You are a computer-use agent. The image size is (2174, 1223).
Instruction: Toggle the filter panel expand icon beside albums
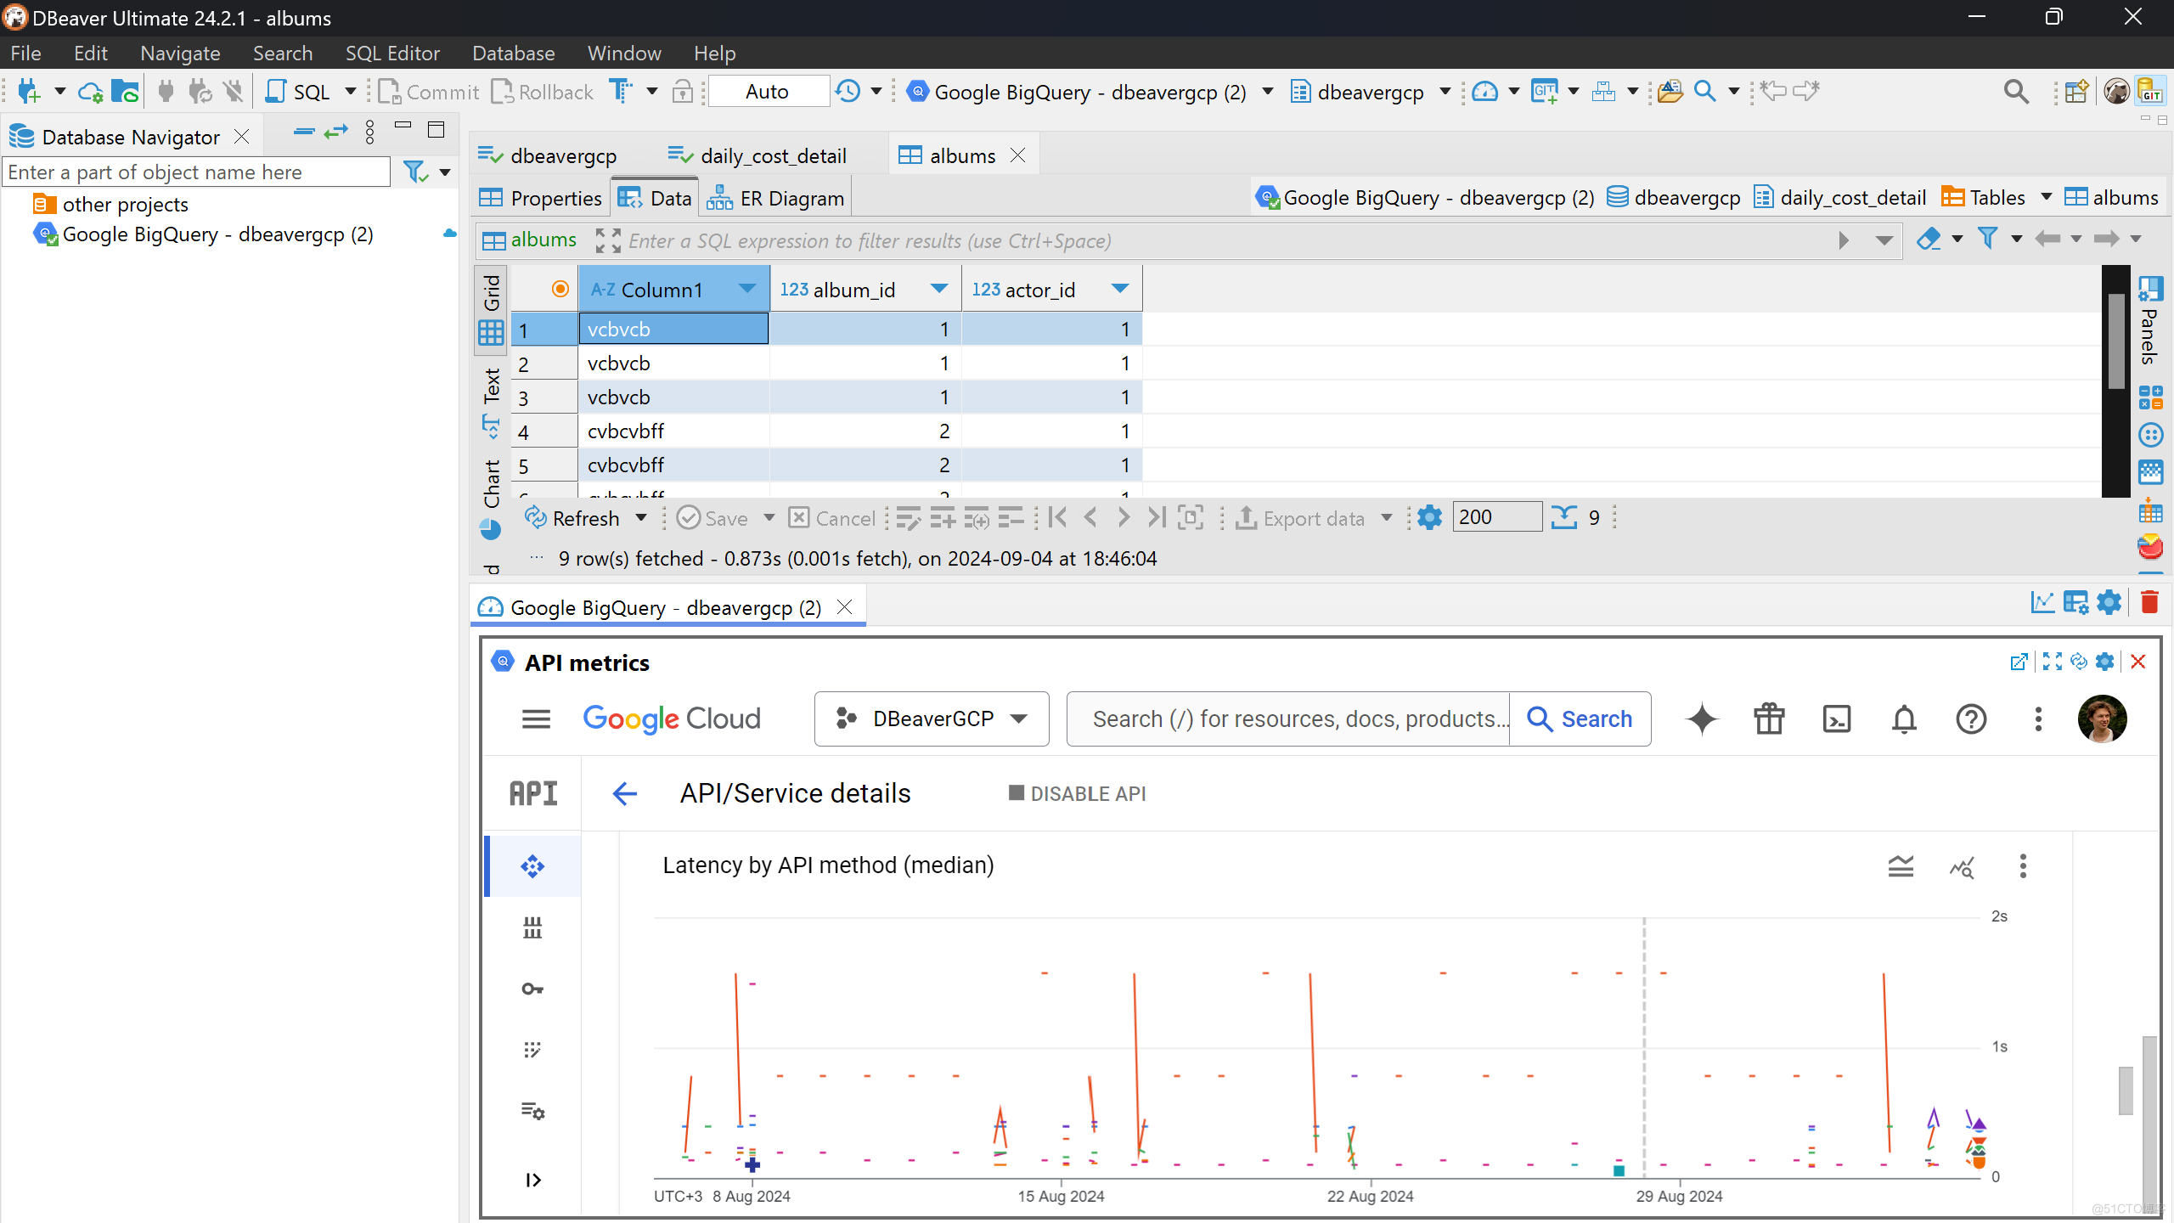(x=606, y=240)
